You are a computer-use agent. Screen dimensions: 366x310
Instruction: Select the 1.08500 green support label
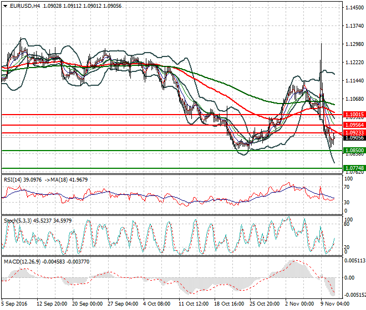(x=354, y=151)
